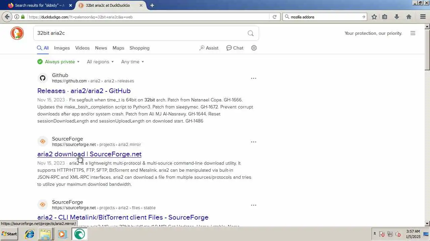Open Releases aria2/aria2 GitHub link
The width and height of the screenshot is (430, 241).
pos(84,91)
